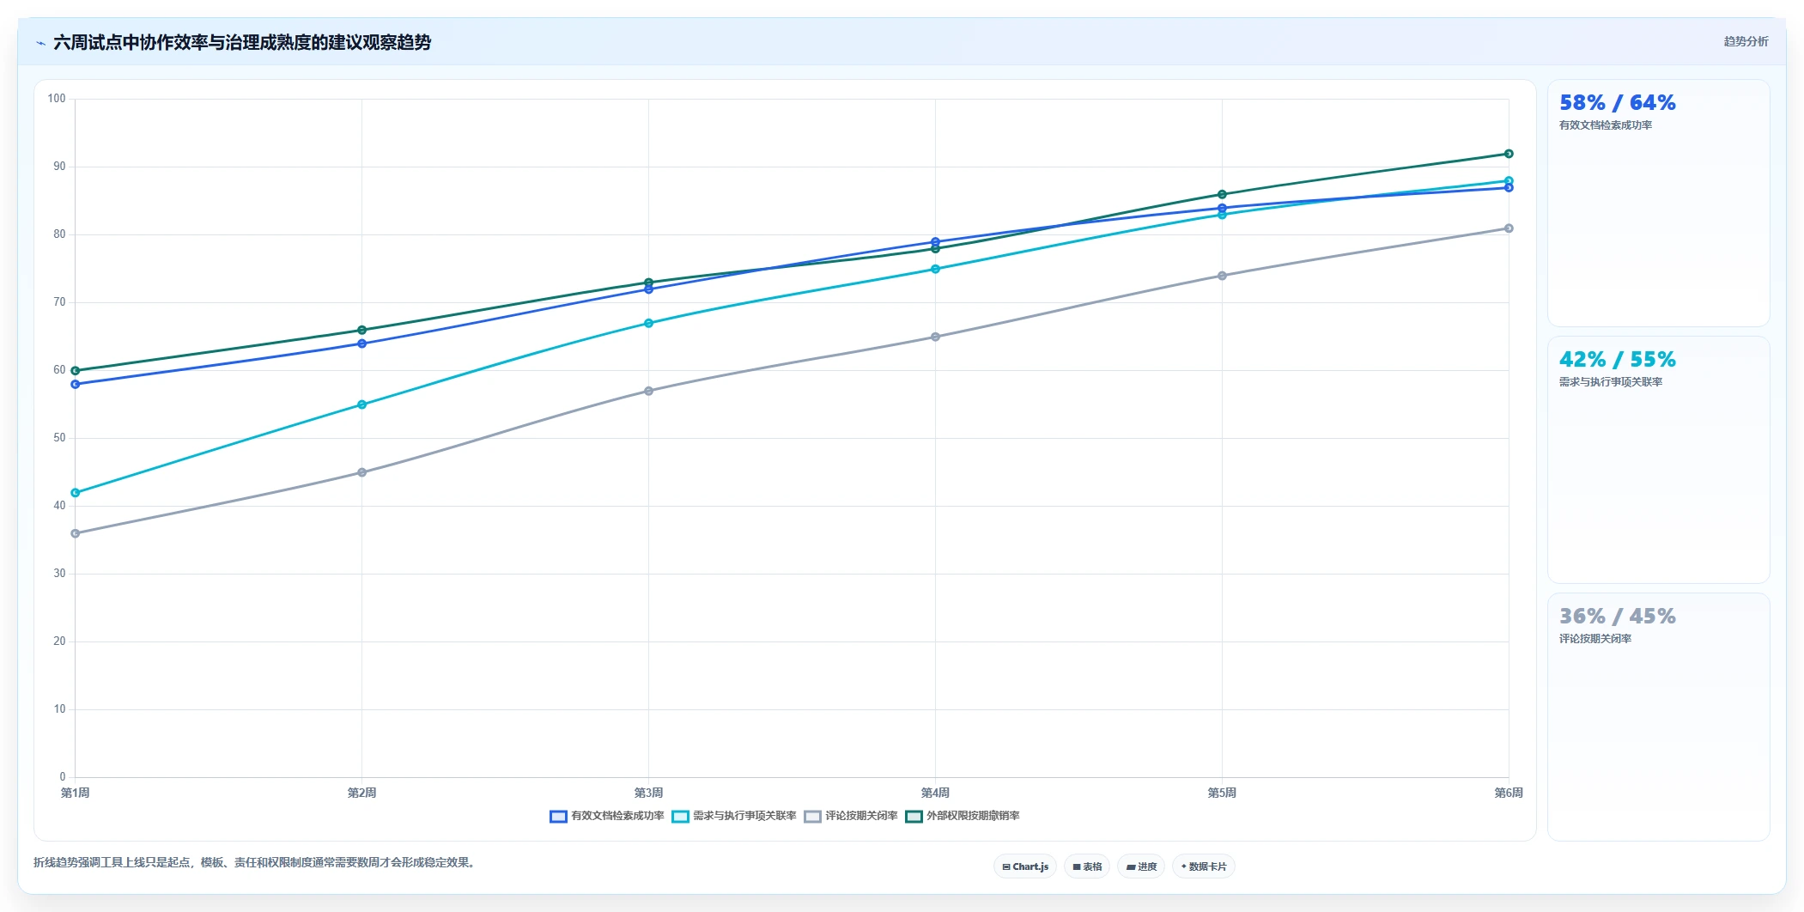Click the 第2周 x-axis label
Screen dimensions: 1804x912
click(361, 793)
